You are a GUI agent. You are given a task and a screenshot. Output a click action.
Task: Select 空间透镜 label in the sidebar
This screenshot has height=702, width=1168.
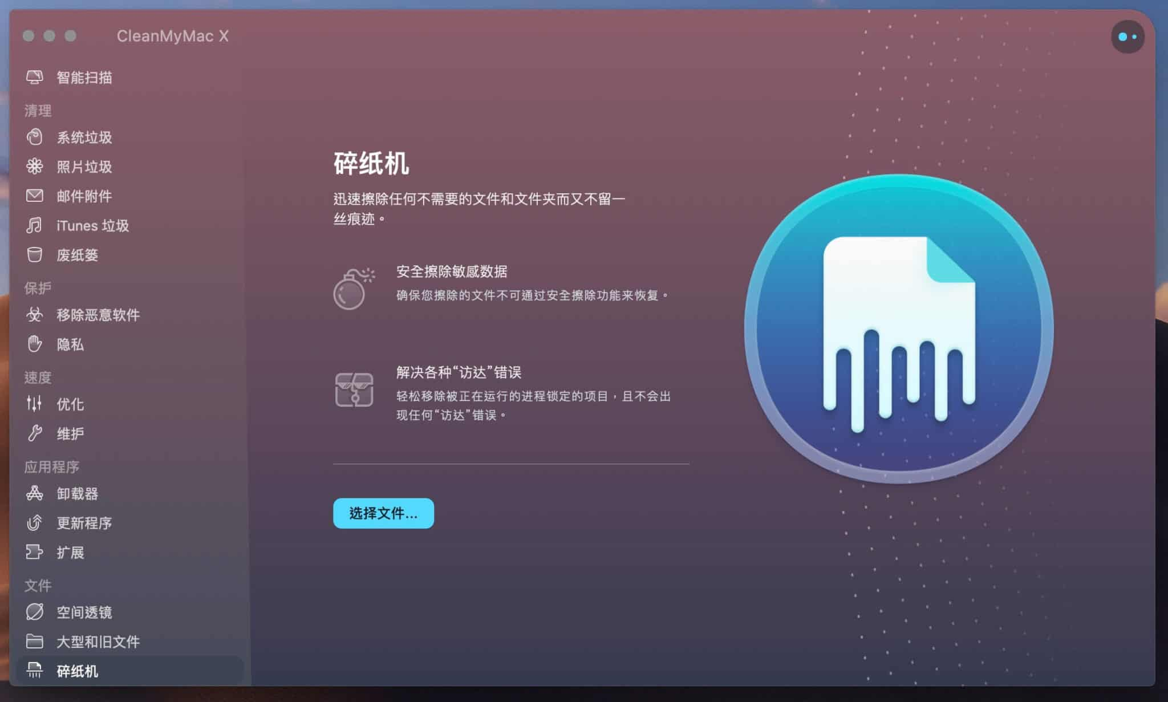click(x=84, y=612)
